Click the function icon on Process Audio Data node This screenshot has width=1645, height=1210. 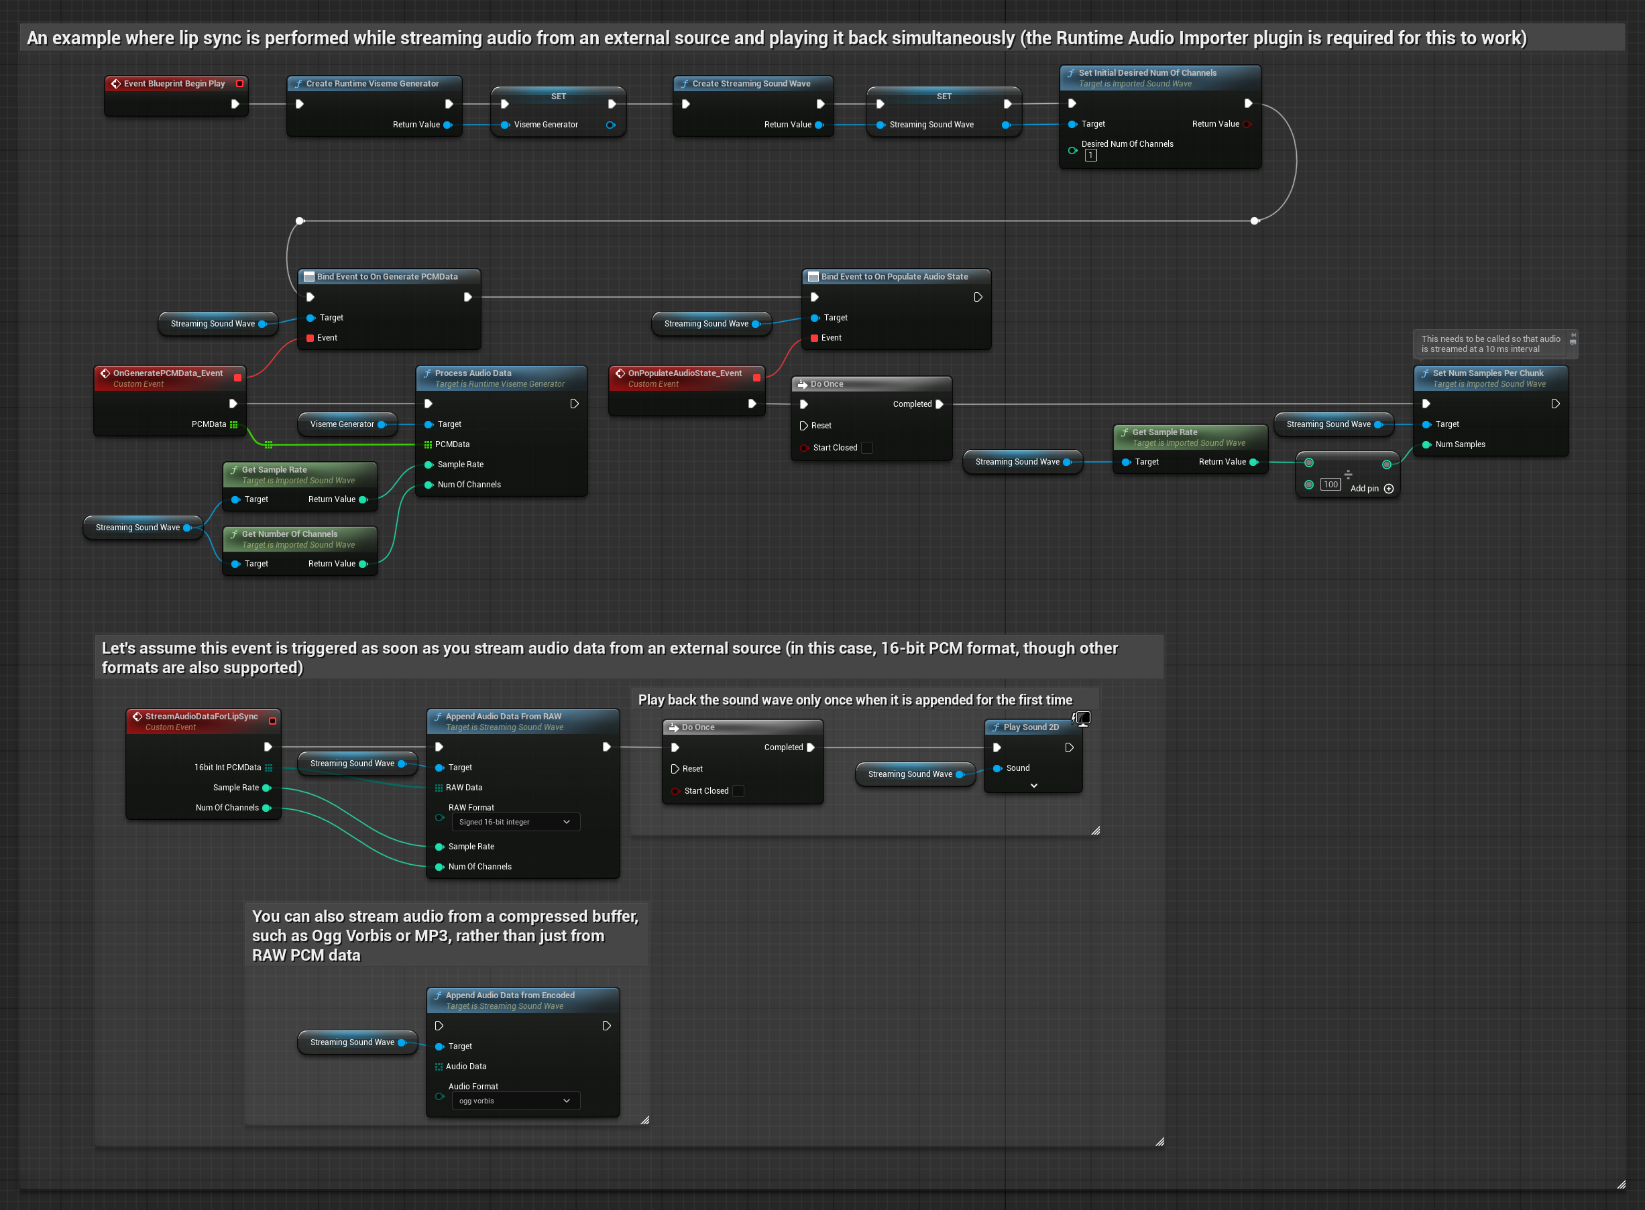(427, 373)
